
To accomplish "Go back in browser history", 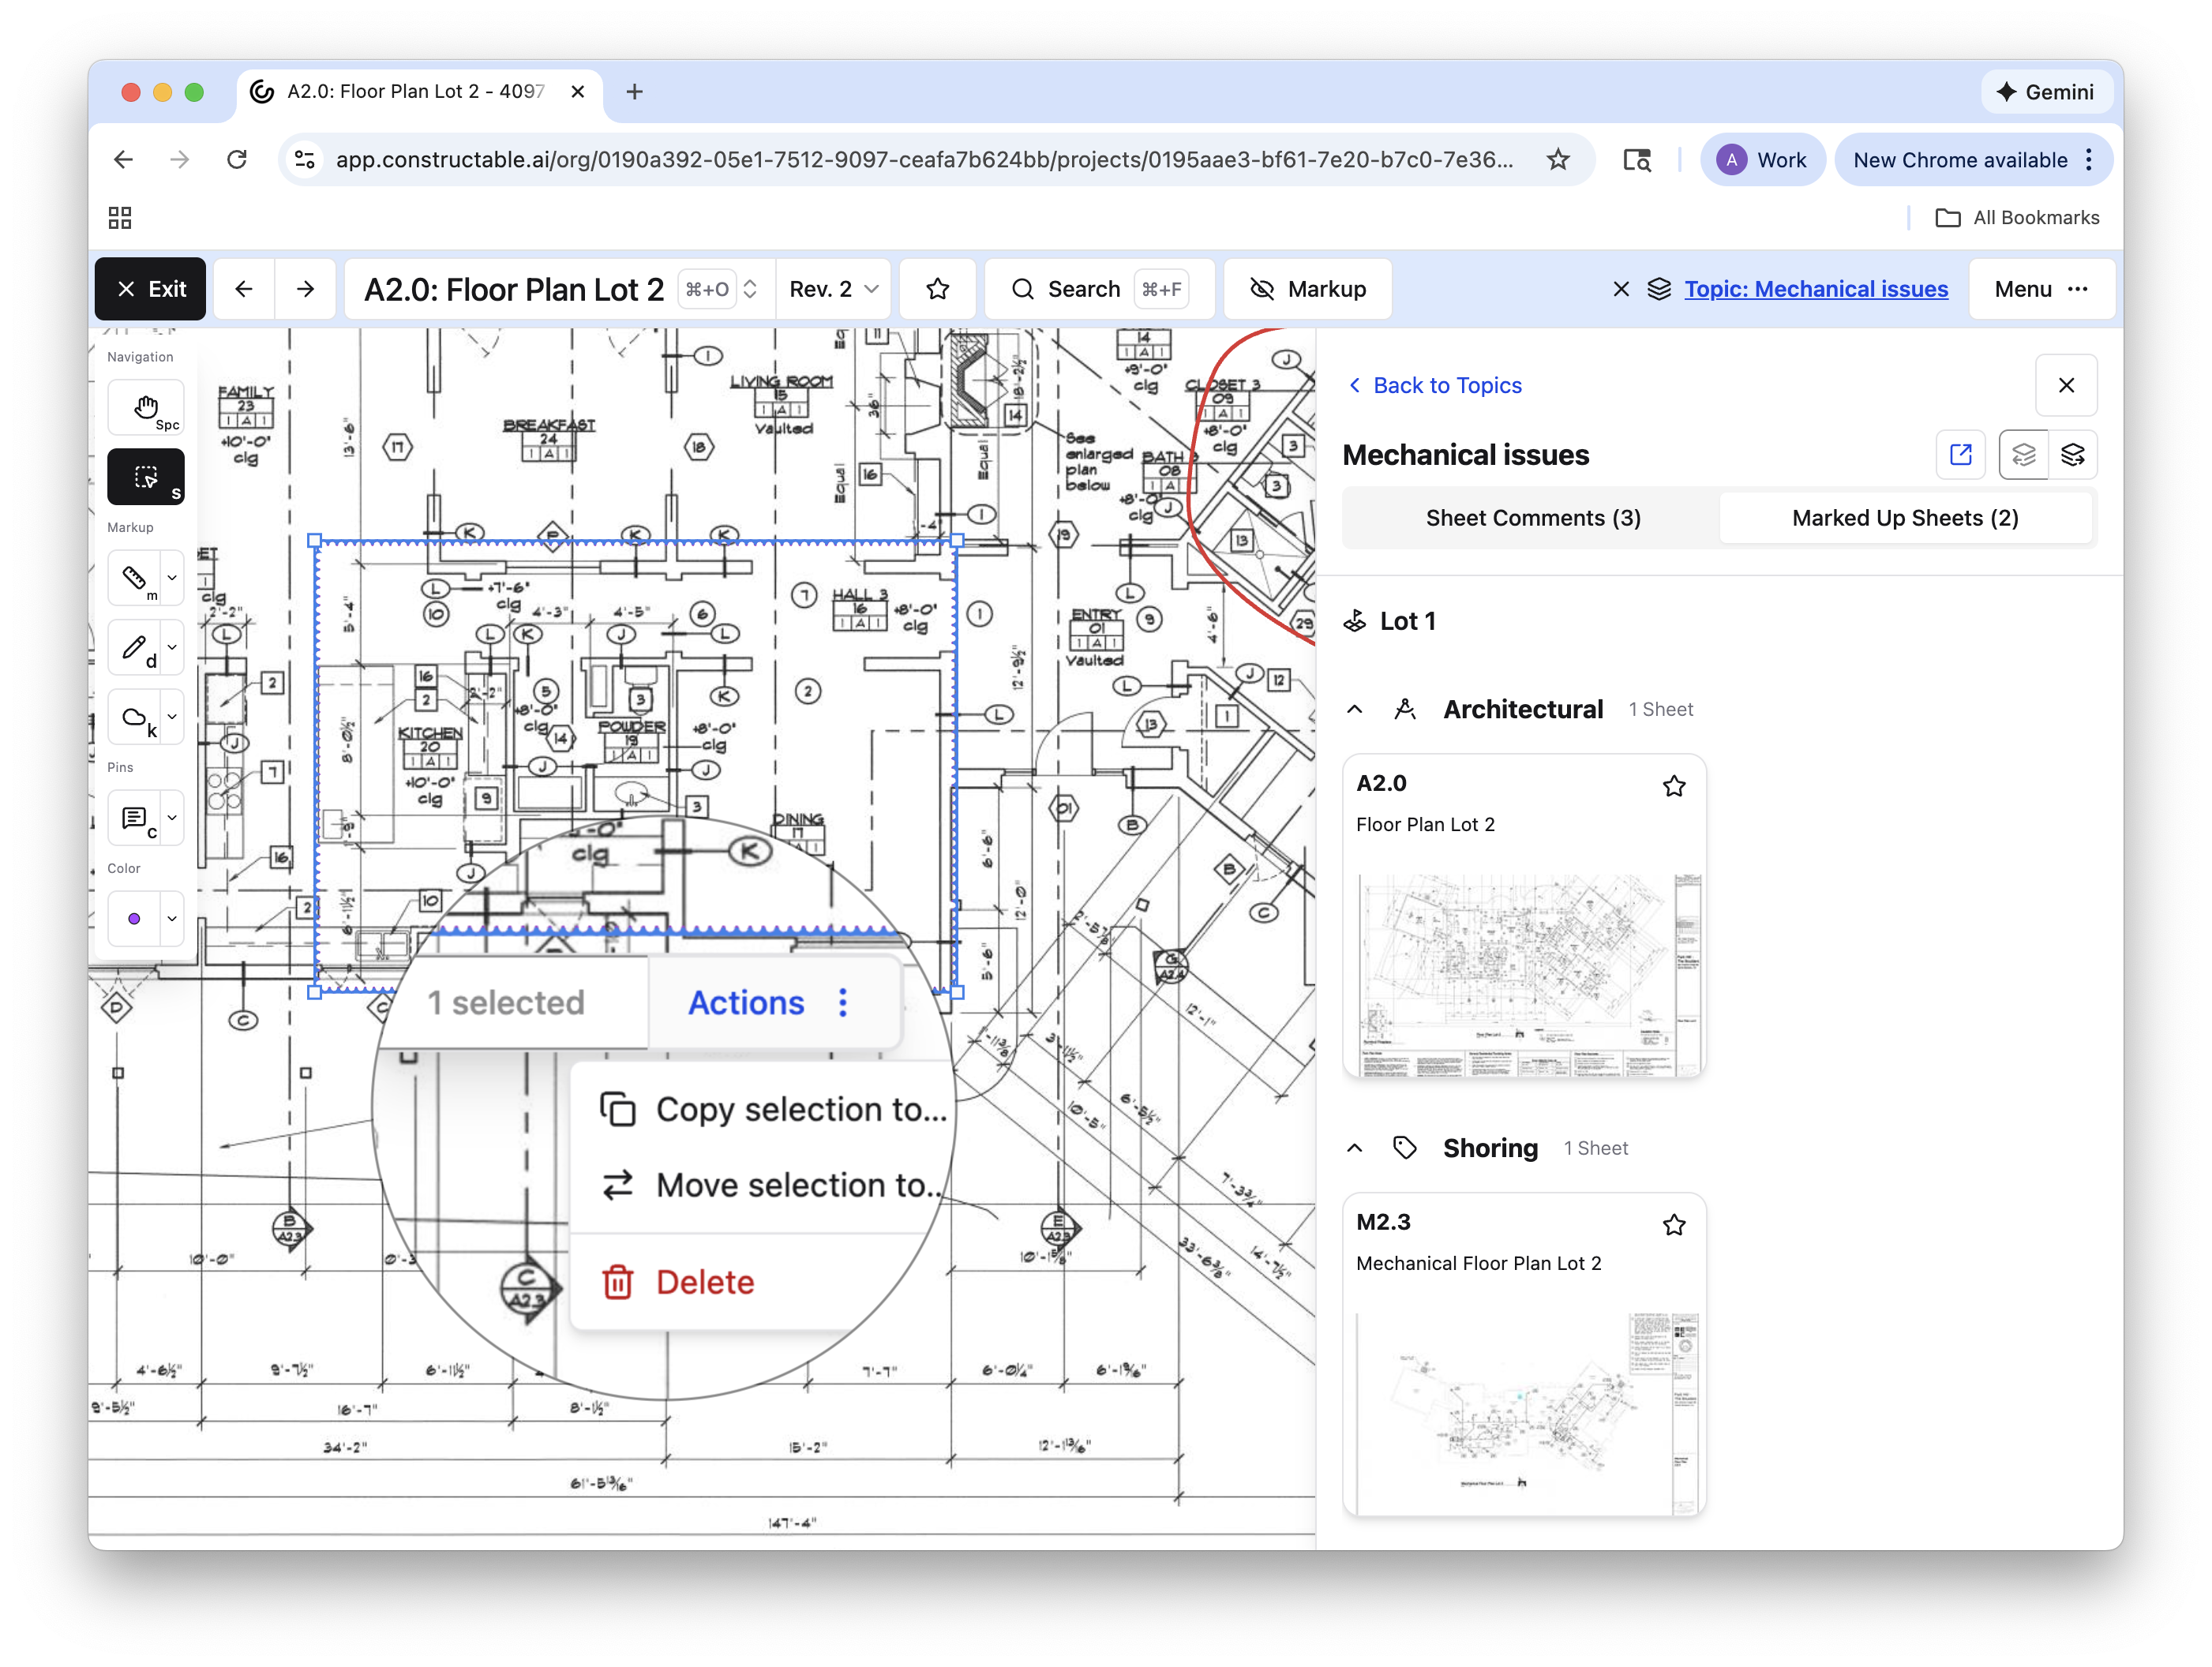I will point(123,160).
